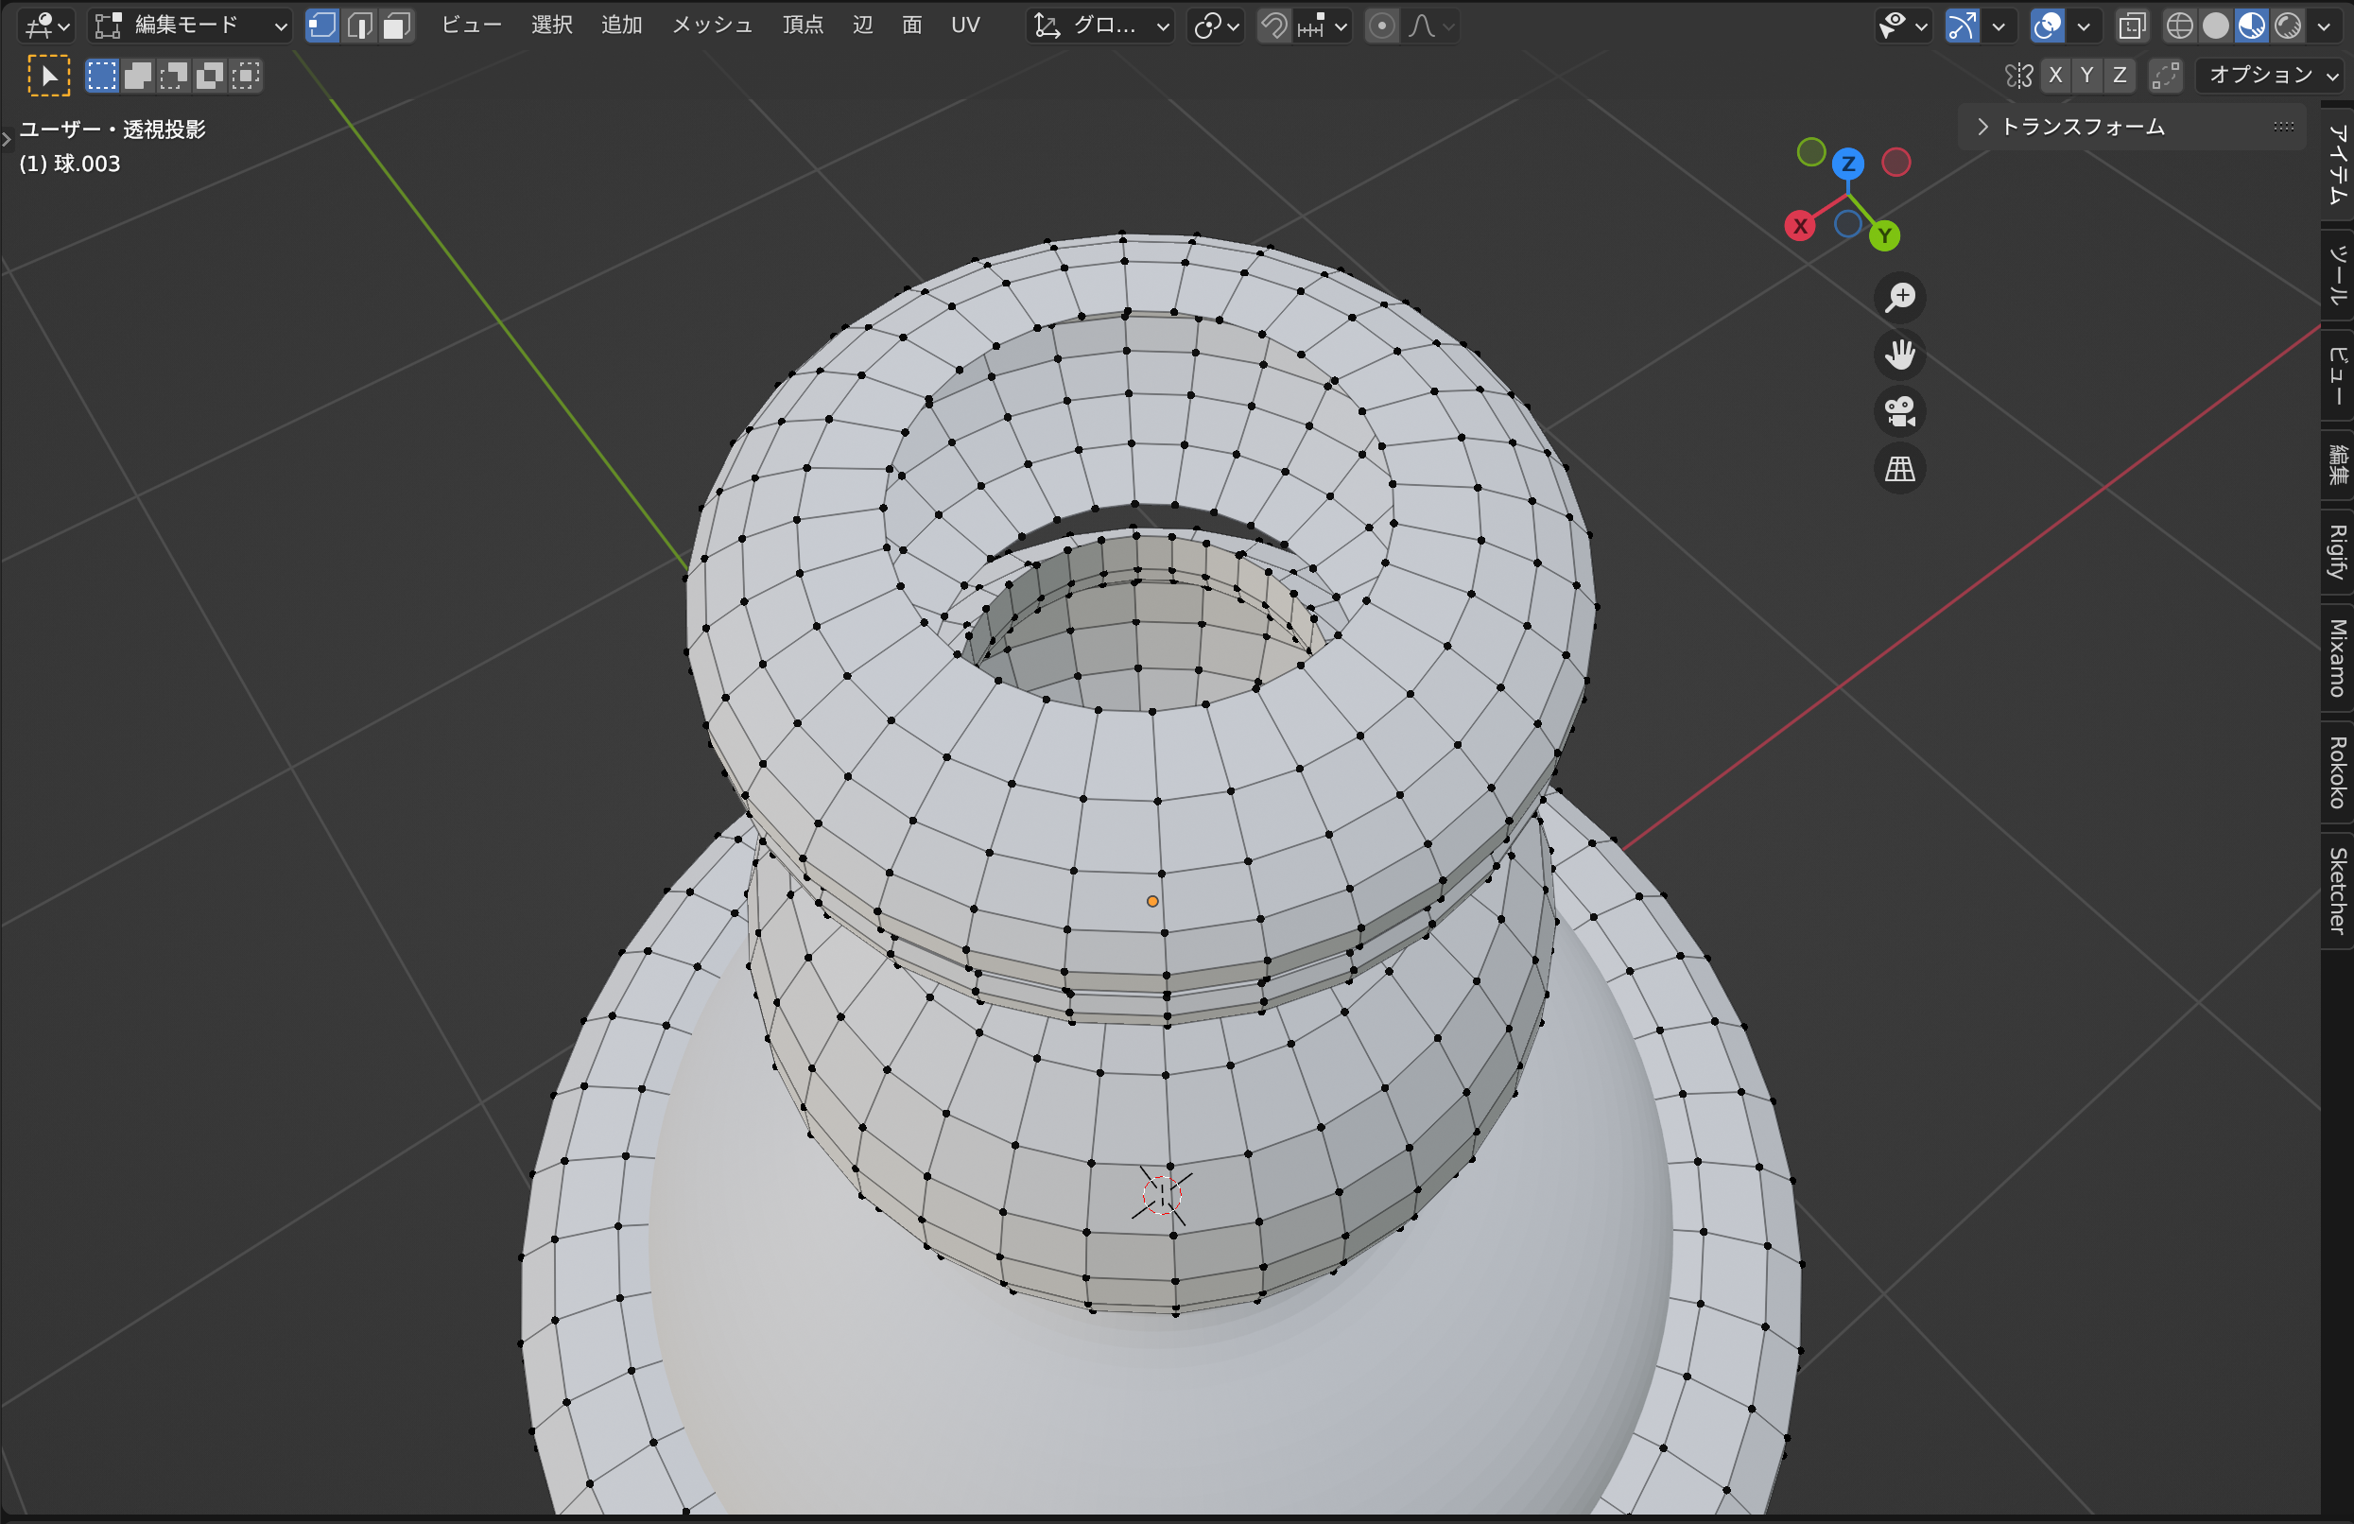Open the 追加 menu

(x=622, y=26)
